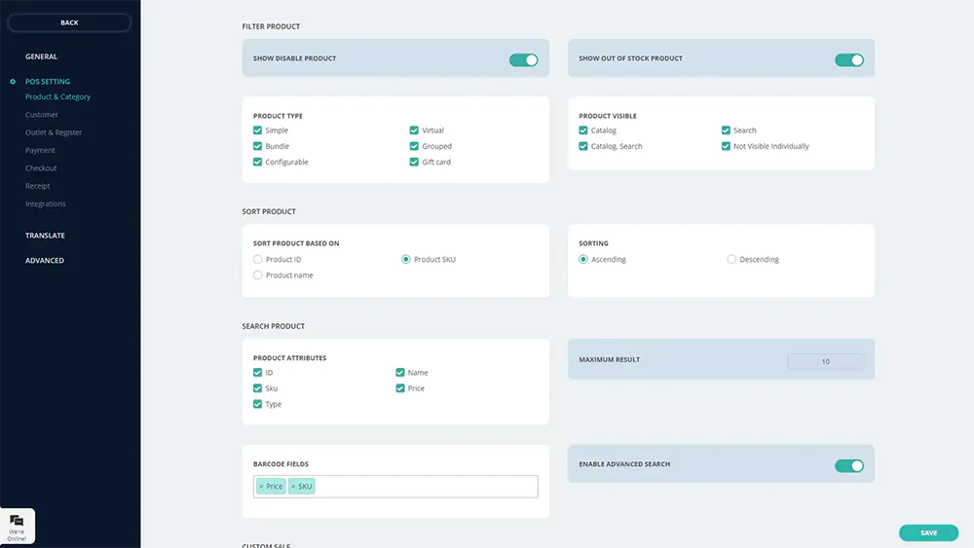Screen dimensions: 974x548
Task: Remove the SKU tag from barcode fields
Action: coord(293,486)
